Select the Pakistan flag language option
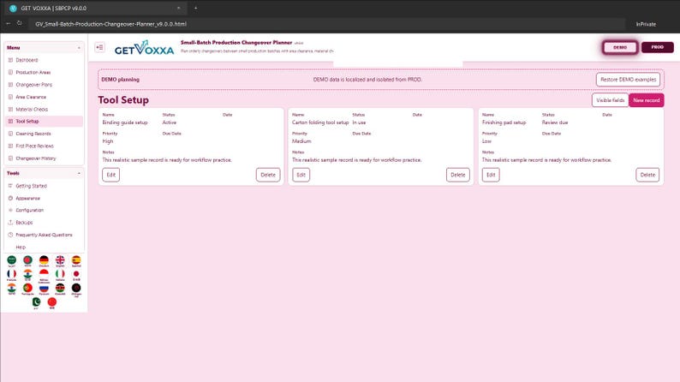680x382 pixels. tap(36, 301)
